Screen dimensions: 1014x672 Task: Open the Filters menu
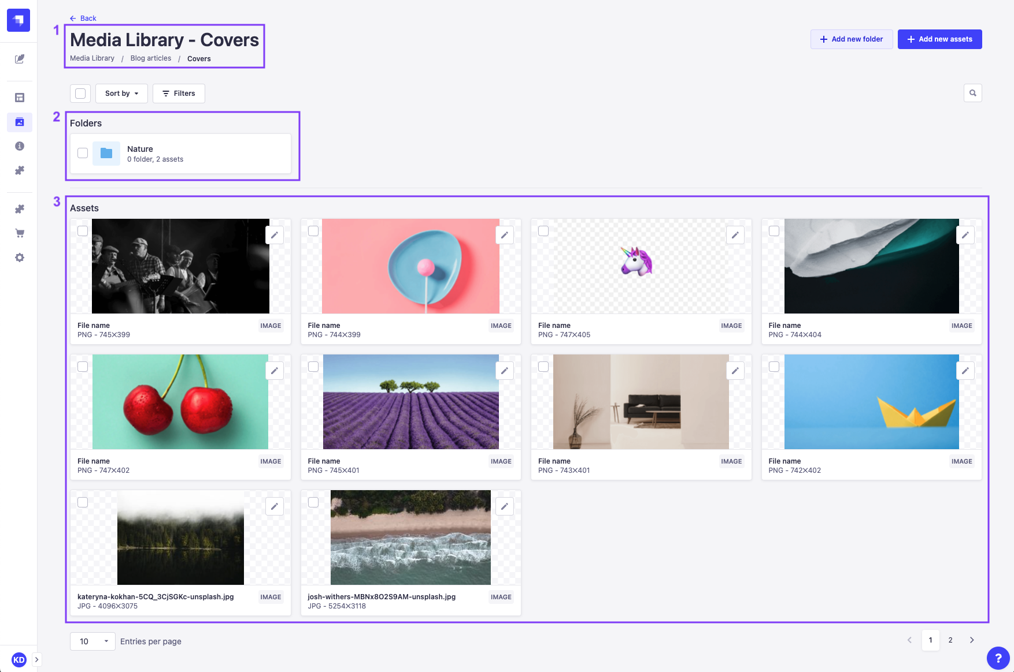tap(179, 93)
